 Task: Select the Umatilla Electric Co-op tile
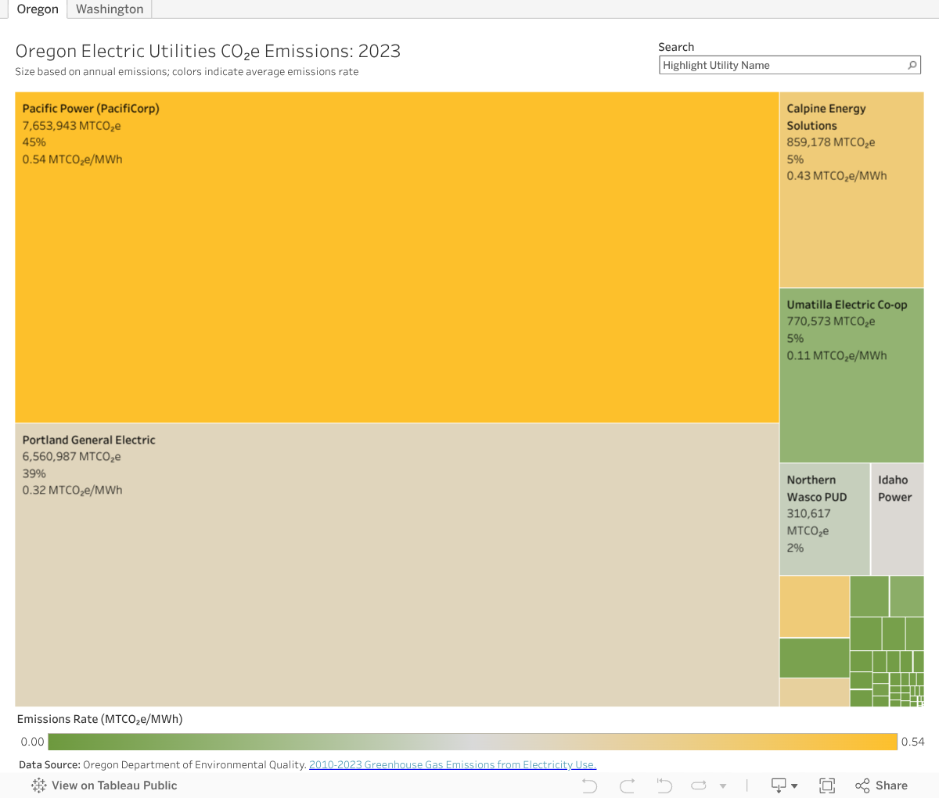(851, 376)
